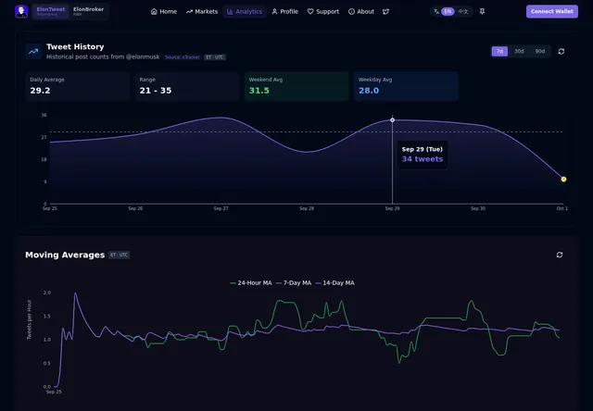This screenshot has height=411, width=593.
Task: Click the Profile person icon
Action: click(274, 12)
